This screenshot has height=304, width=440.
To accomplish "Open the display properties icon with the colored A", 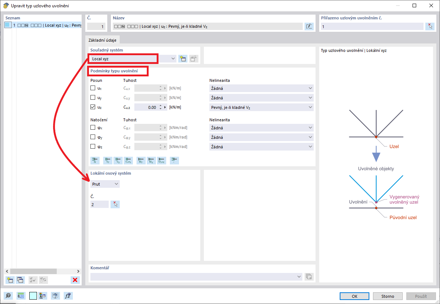I will point(43,296).
